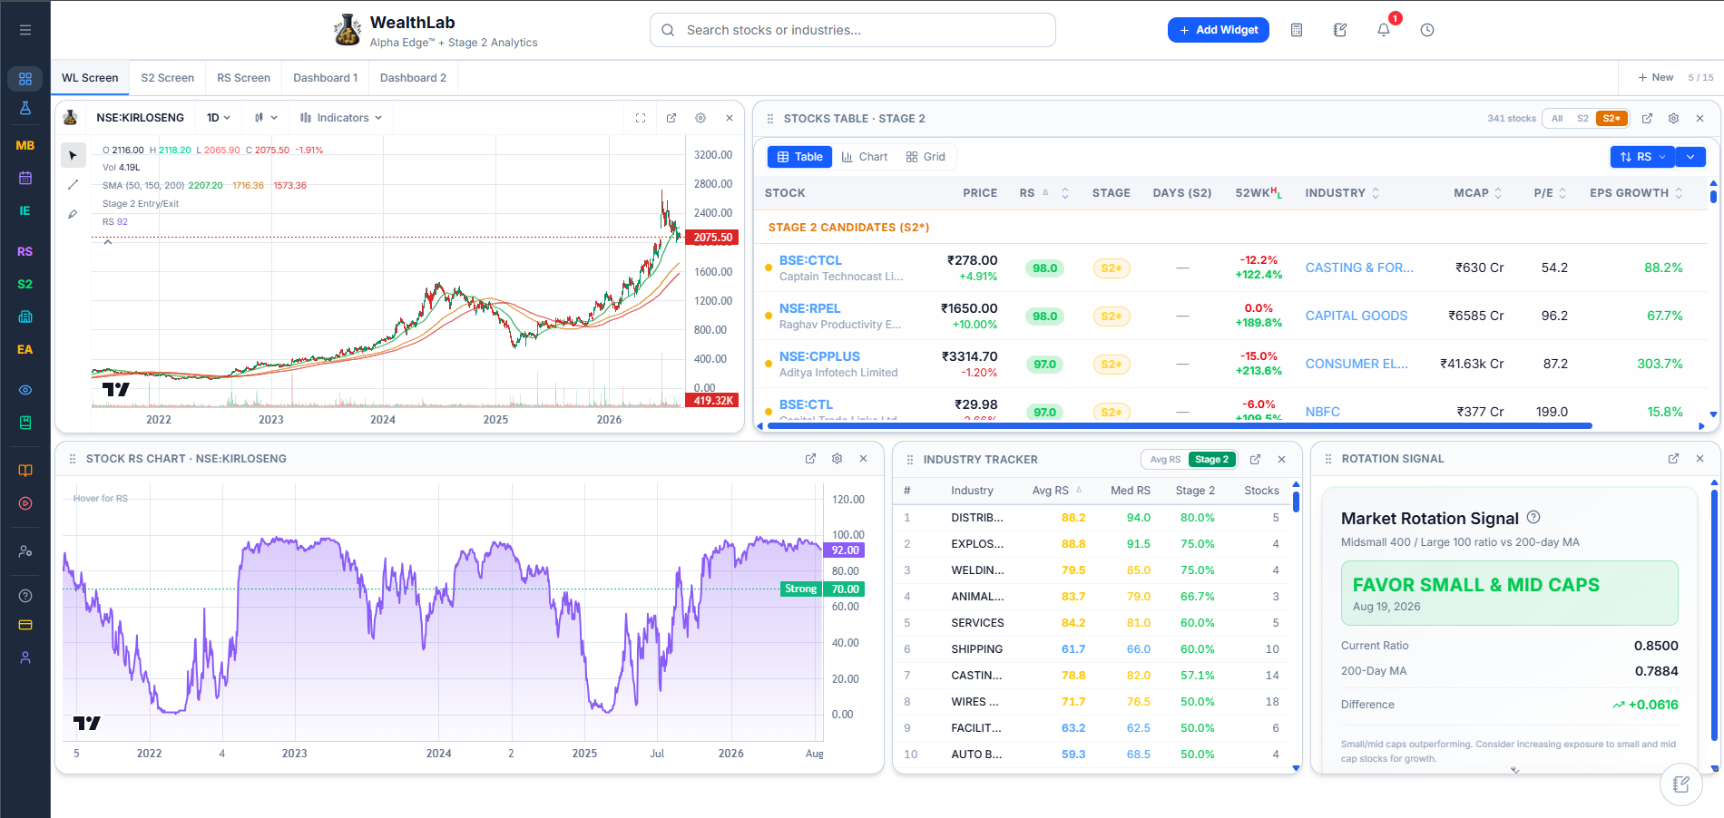The image size is (1724, 818).
Task: Create a new dashboard with the New button
Action: point(1656,77)
